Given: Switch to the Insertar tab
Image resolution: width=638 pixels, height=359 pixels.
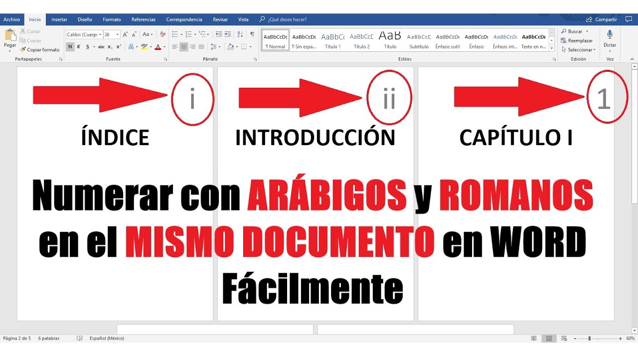Looking at the screenshot, I should [x=59, y=19].
